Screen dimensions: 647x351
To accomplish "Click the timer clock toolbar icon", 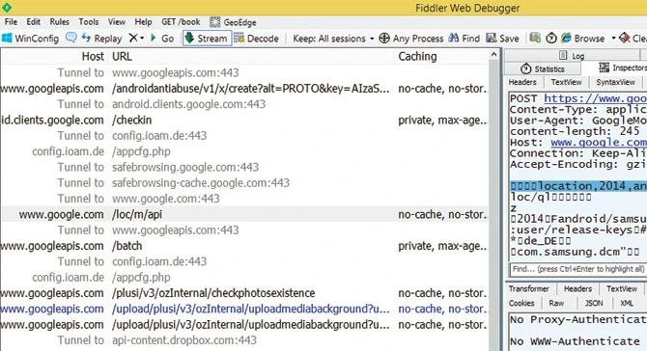I will [551, 39].
